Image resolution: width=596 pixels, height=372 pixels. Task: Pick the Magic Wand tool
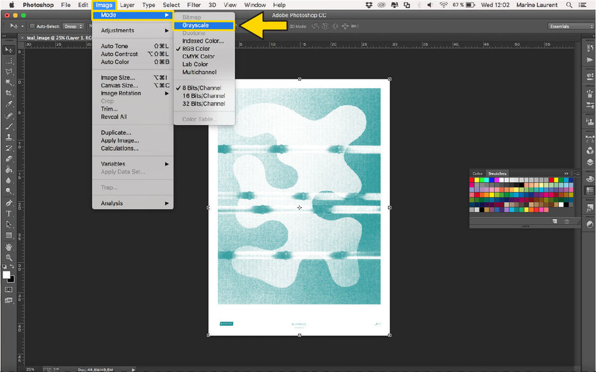click(9, 82)
